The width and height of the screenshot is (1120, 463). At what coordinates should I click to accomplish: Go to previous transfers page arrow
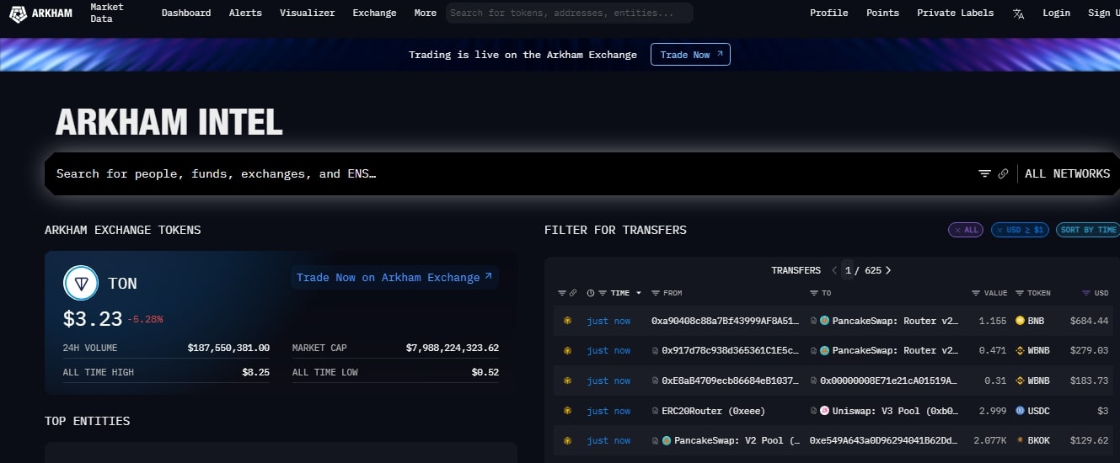click(x=834, y=270)
